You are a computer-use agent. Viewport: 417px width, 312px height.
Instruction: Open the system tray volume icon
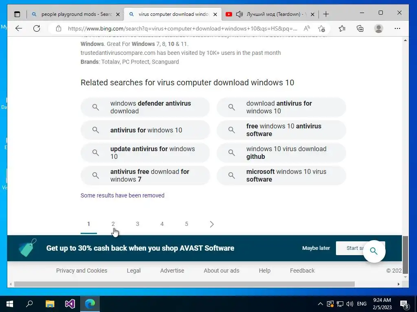point(350,304)
